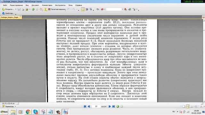Click the Print icon

click(x=23, y=9)
